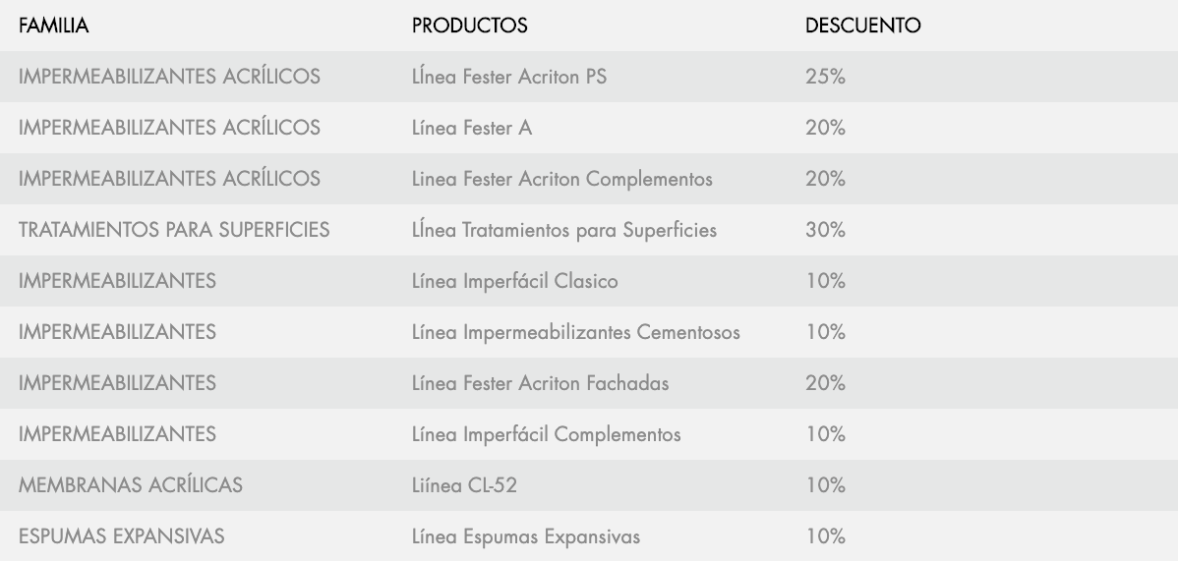Viewport: 1178px width, 561px height.
Task: Select TRATAMIENTOS PARA SUPERFICIES family cell
Action: point(174,230)
